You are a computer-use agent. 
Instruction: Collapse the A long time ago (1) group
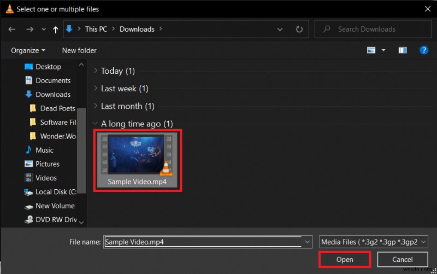point(95,123)
